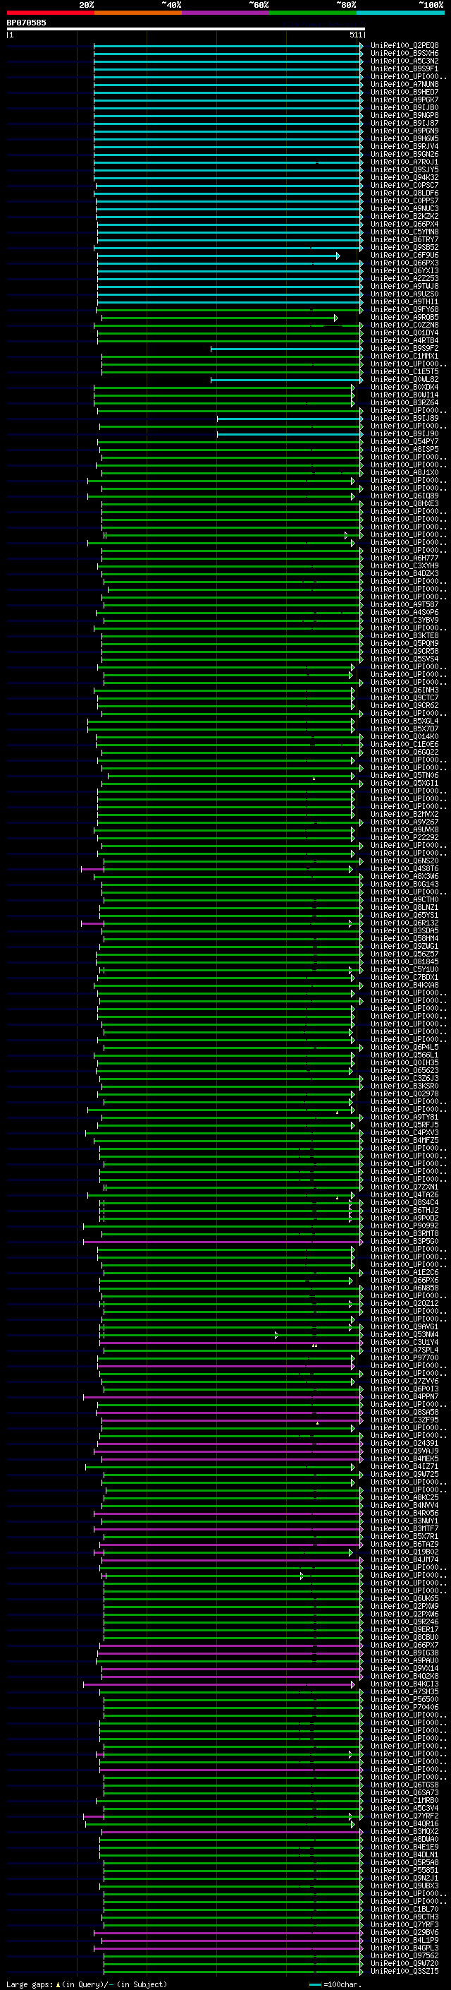Select hit label UniRef100_Q8LNZ1

pos(404,907)
